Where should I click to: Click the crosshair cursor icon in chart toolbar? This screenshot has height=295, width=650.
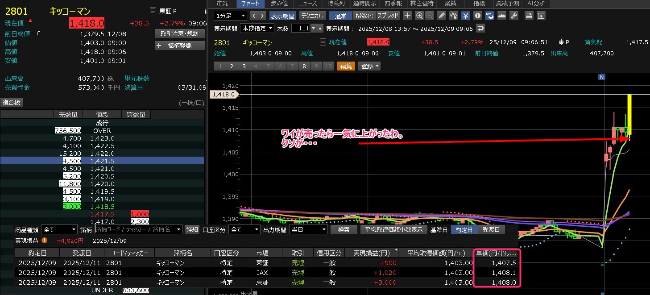(407, 16)
